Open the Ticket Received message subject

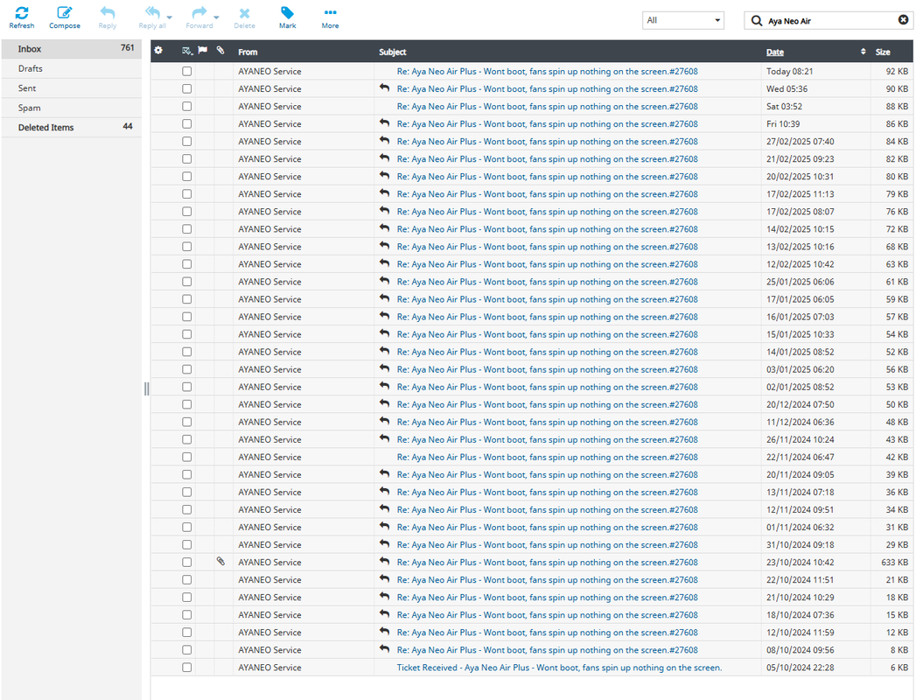pos(559,668)
